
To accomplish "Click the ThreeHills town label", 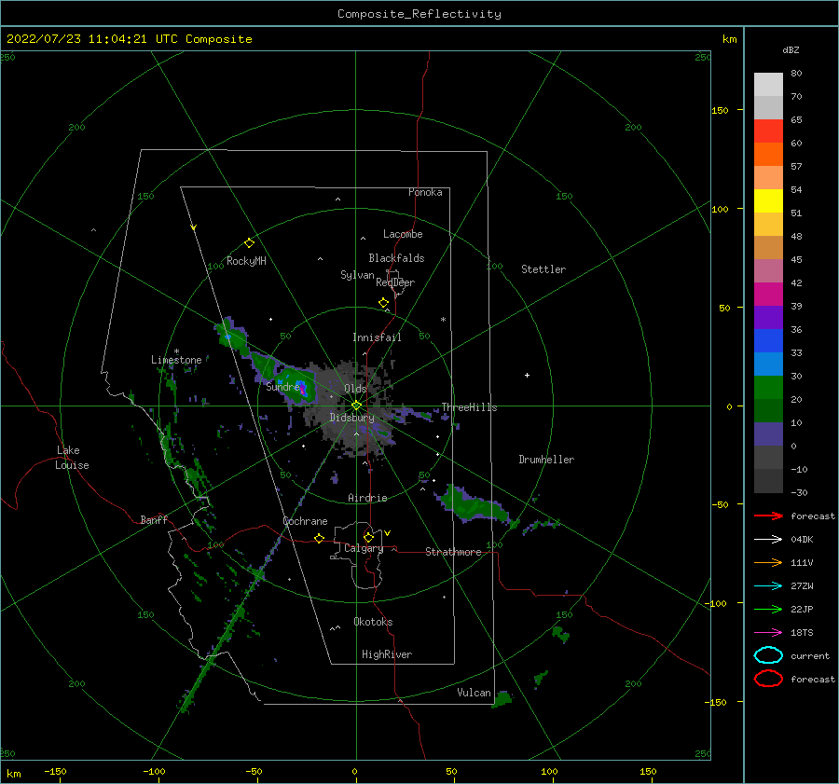I will (469, 407).
